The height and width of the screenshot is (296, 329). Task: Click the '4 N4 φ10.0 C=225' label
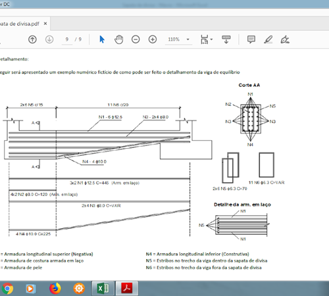click(x=33, y=234)
